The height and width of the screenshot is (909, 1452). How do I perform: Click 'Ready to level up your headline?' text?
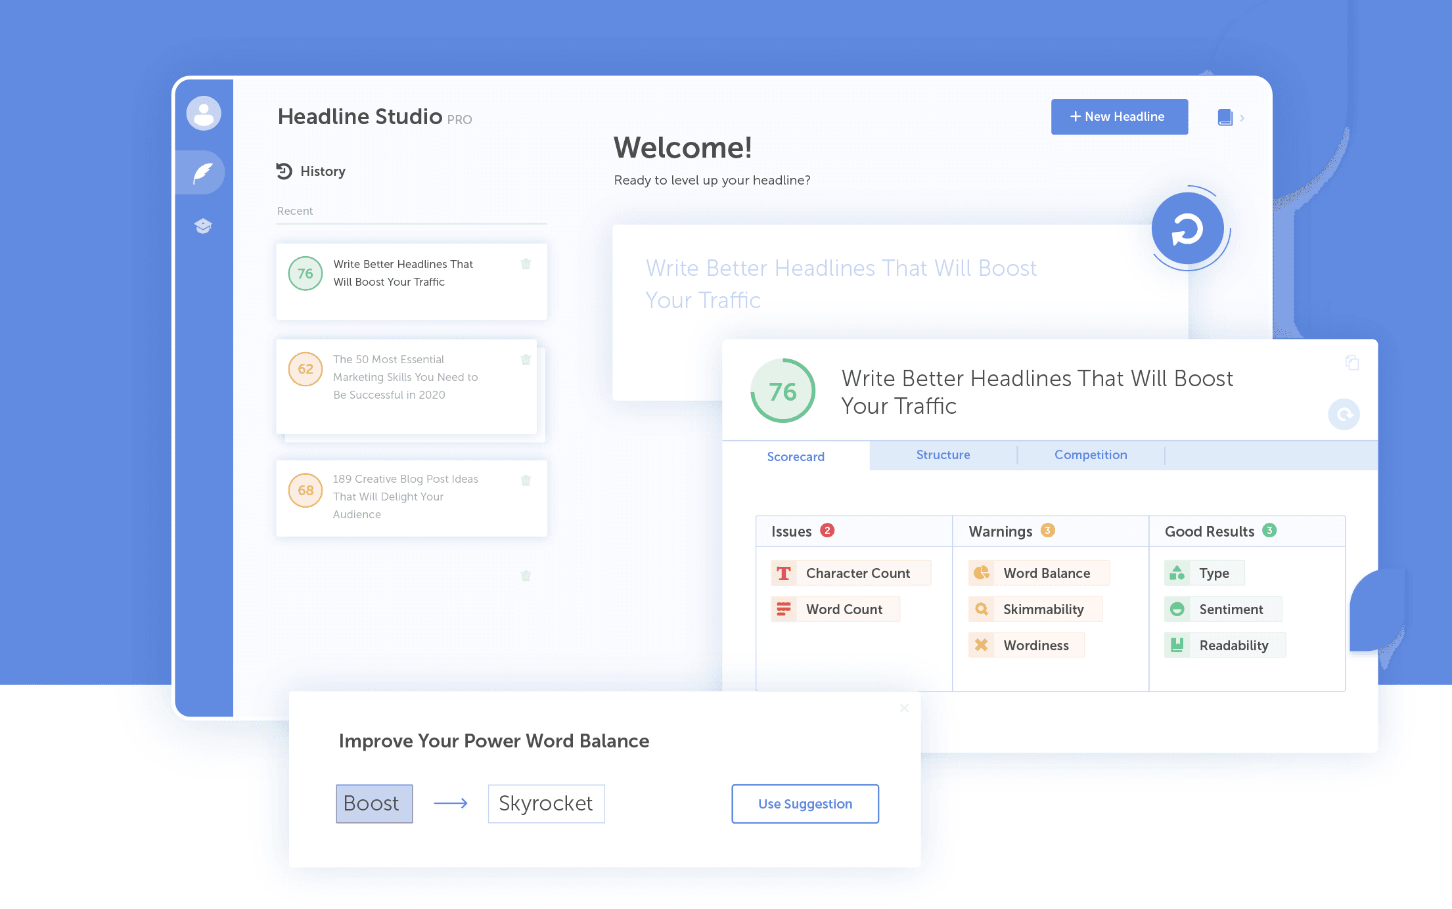tap(712, 181)
